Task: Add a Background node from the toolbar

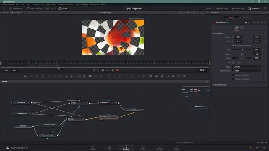Action: click(26, 76)
